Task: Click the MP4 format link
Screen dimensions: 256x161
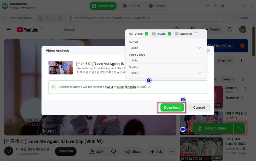Action: 110,87
